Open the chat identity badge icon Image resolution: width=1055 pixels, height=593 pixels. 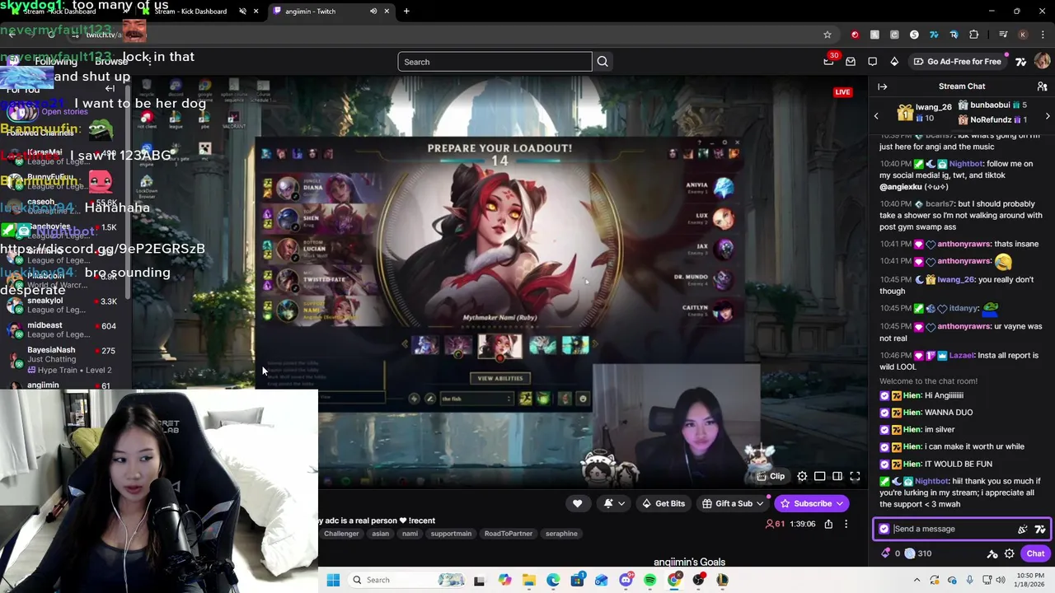pos(884,529)
